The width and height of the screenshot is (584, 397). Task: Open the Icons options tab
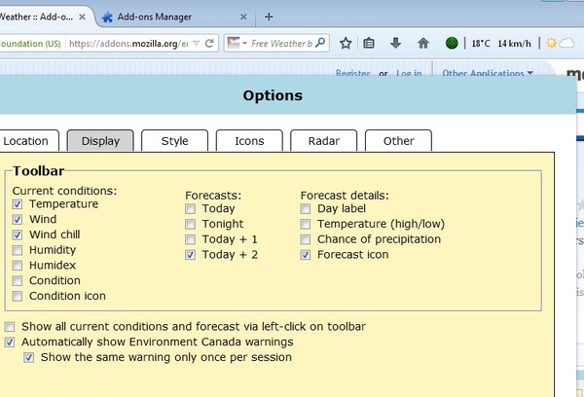click(x=249, y=141)
